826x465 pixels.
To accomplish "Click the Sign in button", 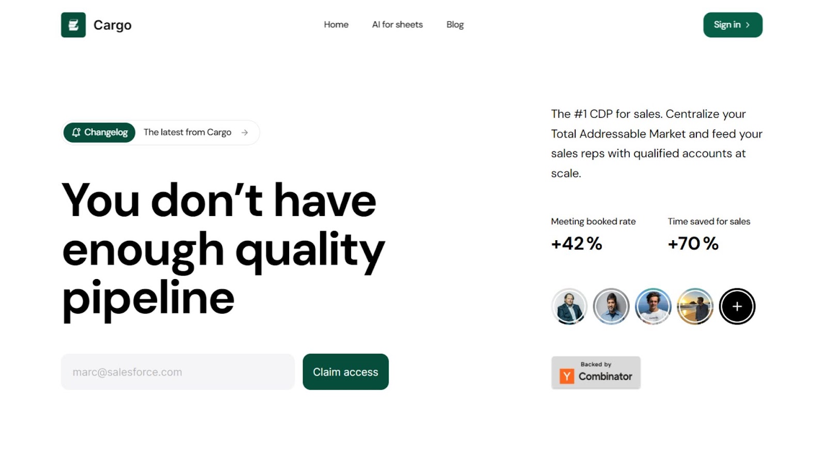I will coord(733,25).
